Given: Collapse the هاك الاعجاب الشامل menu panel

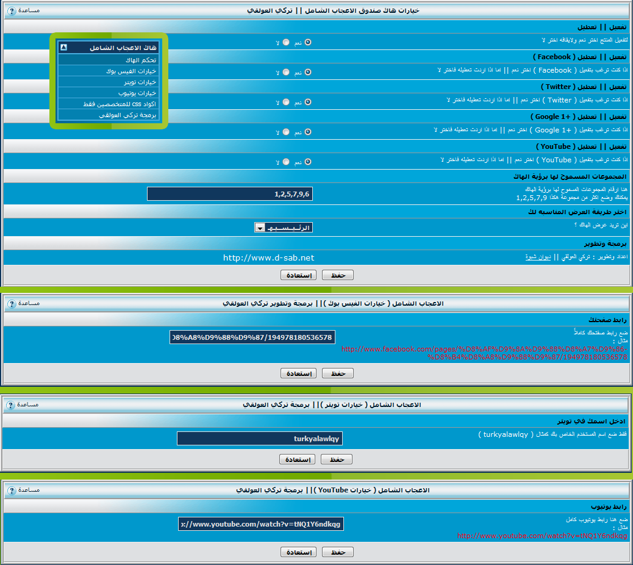Looking at the screenshot, I should coord(64,48).
